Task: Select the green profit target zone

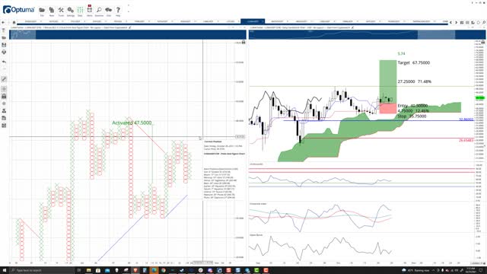Action: 388,82
